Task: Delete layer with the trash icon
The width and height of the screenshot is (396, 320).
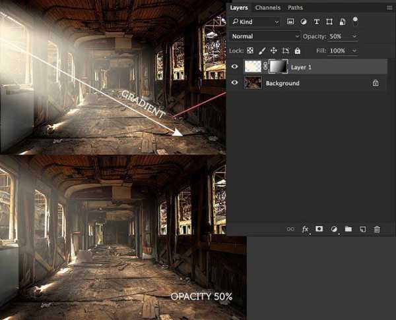Action: (x=377, y=229)
